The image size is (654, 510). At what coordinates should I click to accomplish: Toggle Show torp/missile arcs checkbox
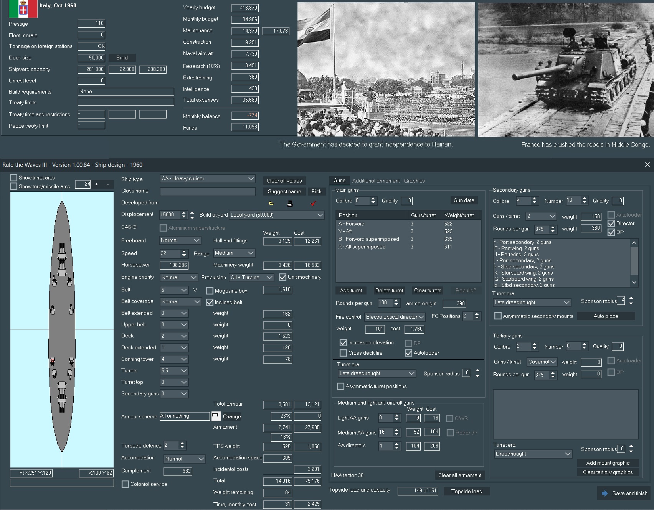click(x=14, y=186)
